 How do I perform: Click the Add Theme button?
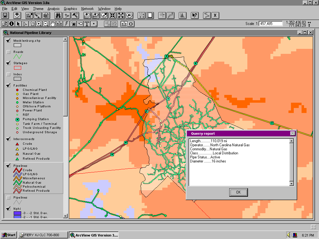click(x=17, y=16)
